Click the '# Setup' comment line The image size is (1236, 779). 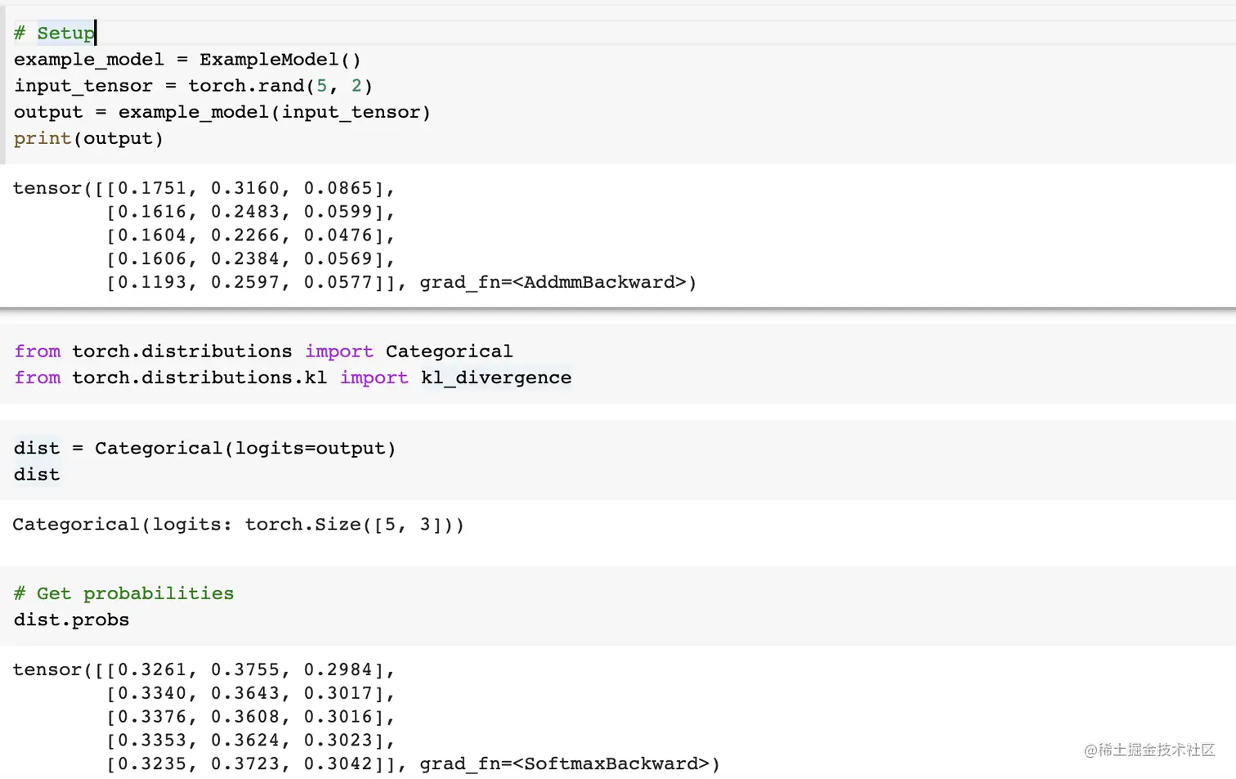[54, 34]
